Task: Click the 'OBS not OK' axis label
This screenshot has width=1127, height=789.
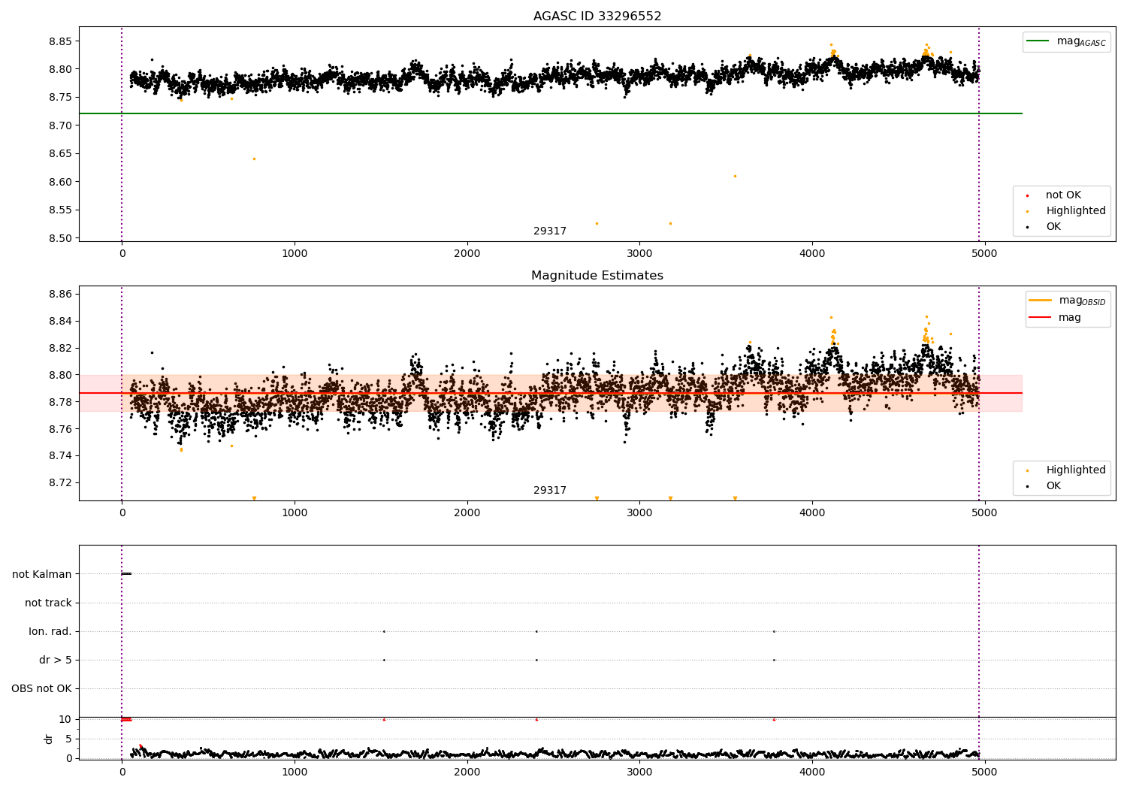Action: pyautogui.click(x=41, y=689)
